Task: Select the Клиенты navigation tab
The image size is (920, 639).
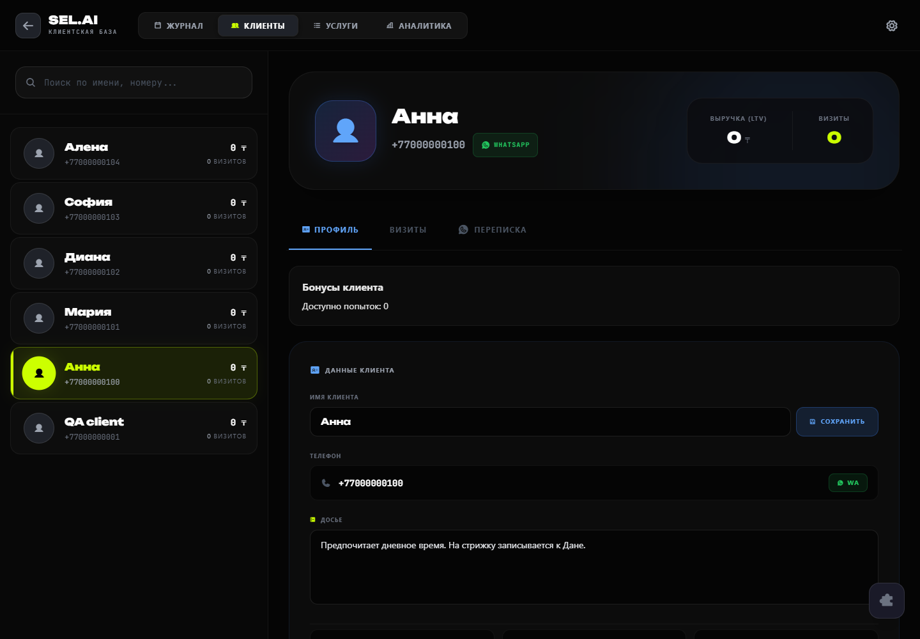Action: coord(258,26)
